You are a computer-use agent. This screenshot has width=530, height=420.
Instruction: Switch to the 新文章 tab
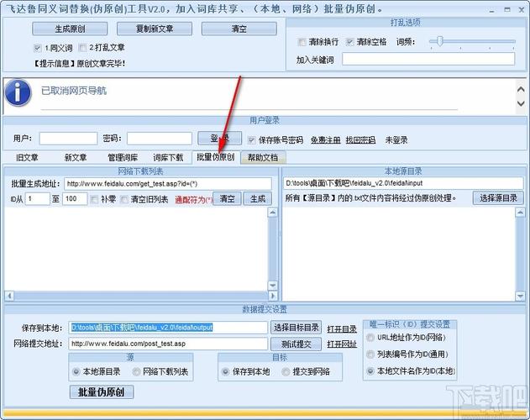click(x=76, y=158)
